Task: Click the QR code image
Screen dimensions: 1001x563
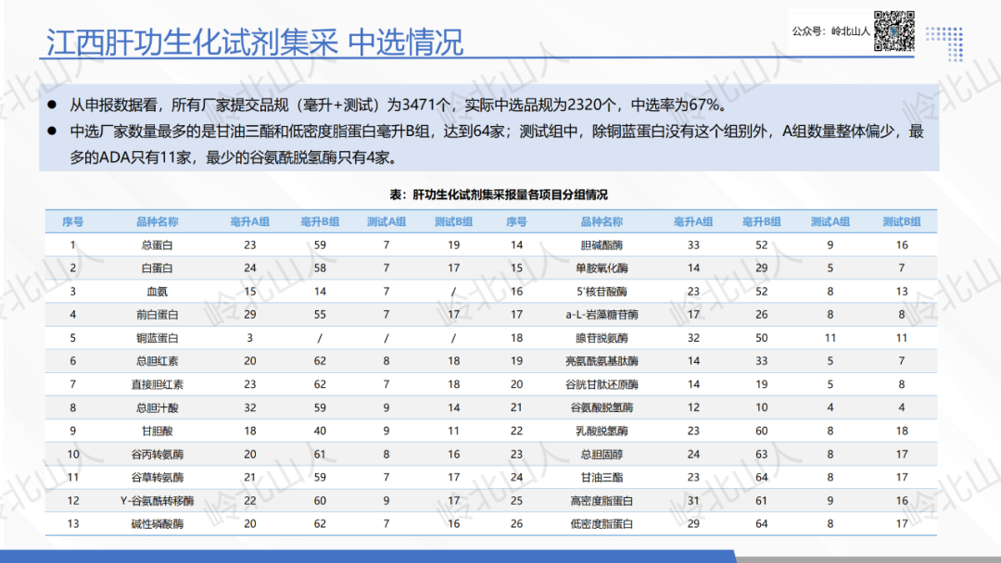Action: pyautogui.click(x=893, y=31)
